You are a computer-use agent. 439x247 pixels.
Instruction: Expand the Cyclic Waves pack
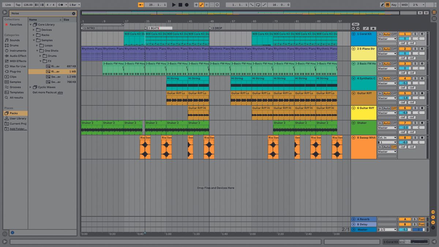tap(31, 87)
